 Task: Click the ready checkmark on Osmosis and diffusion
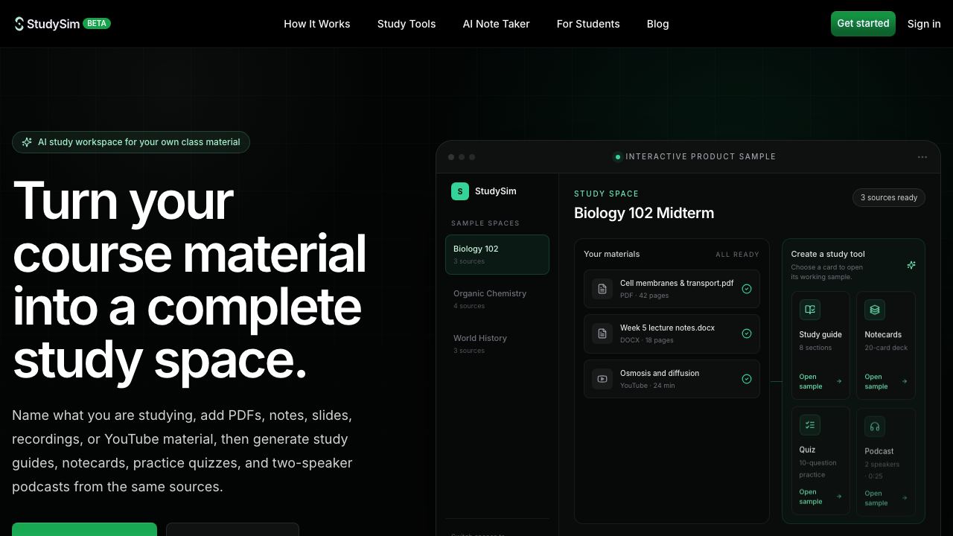click(x=747, y=379)
